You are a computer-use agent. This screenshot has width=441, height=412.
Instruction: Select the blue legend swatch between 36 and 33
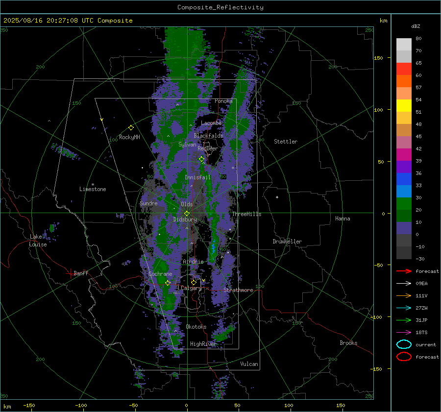coord(404,179)
